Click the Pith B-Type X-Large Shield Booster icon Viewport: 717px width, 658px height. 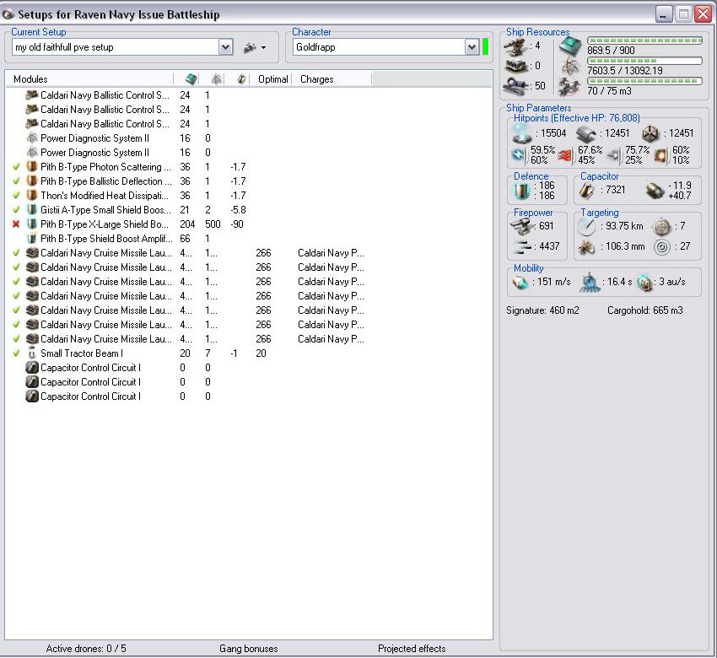(x=32, y=224)
